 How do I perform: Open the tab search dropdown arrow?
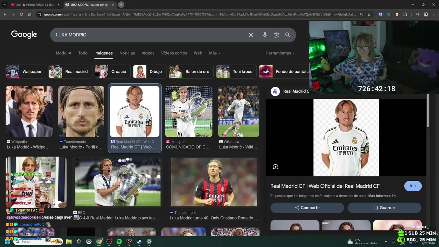pos(4,4)
